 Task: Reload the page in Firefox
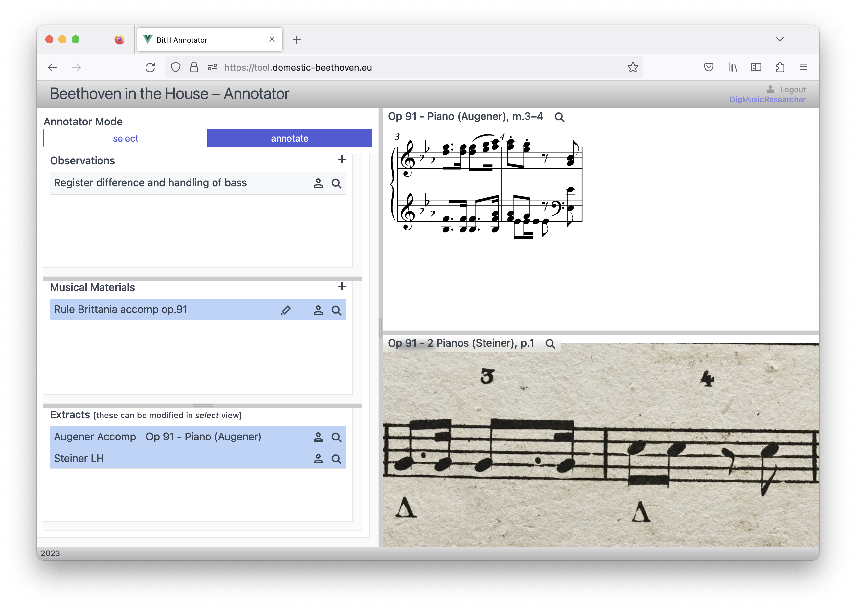point(150,67)
